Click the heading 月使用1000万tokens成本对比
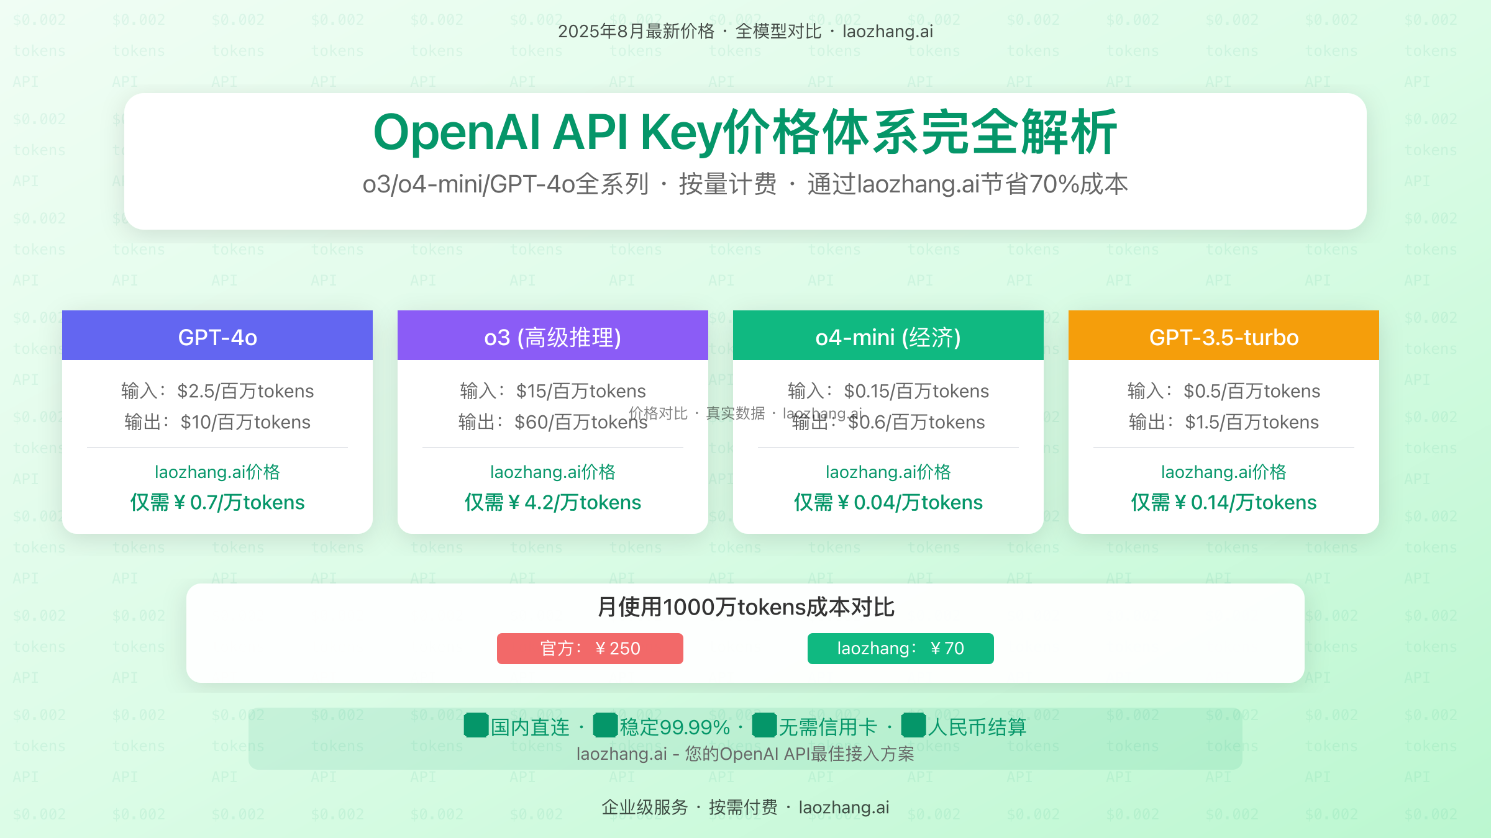1491x838 pixels. click(745, 607)
